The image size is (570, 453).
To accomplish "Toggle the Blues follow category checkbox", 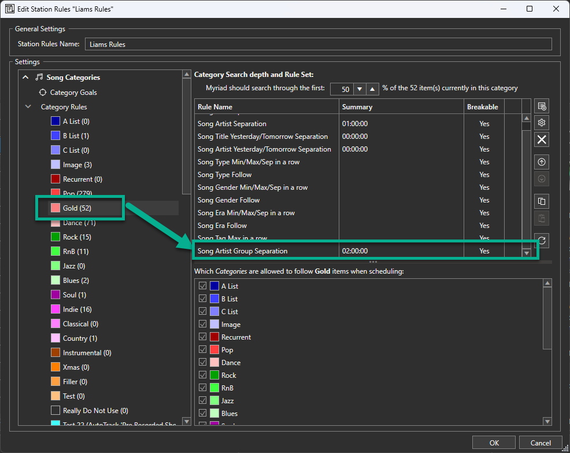I will click(x=202, y=413).
